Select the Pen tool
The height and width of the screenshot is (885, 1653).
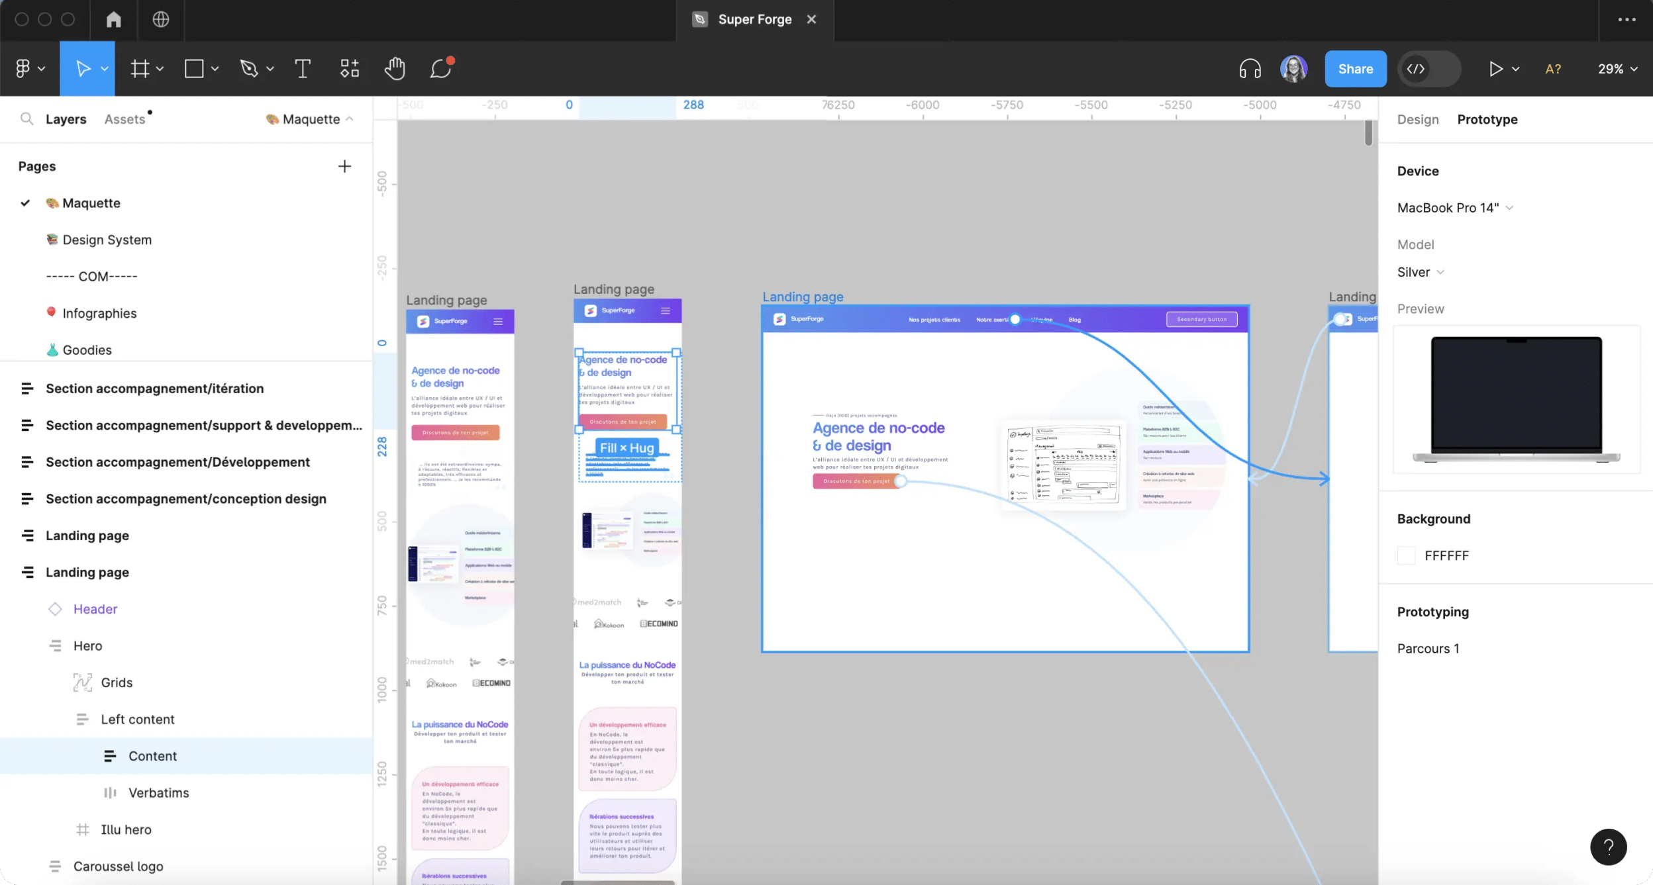click(x=250, y=68)
